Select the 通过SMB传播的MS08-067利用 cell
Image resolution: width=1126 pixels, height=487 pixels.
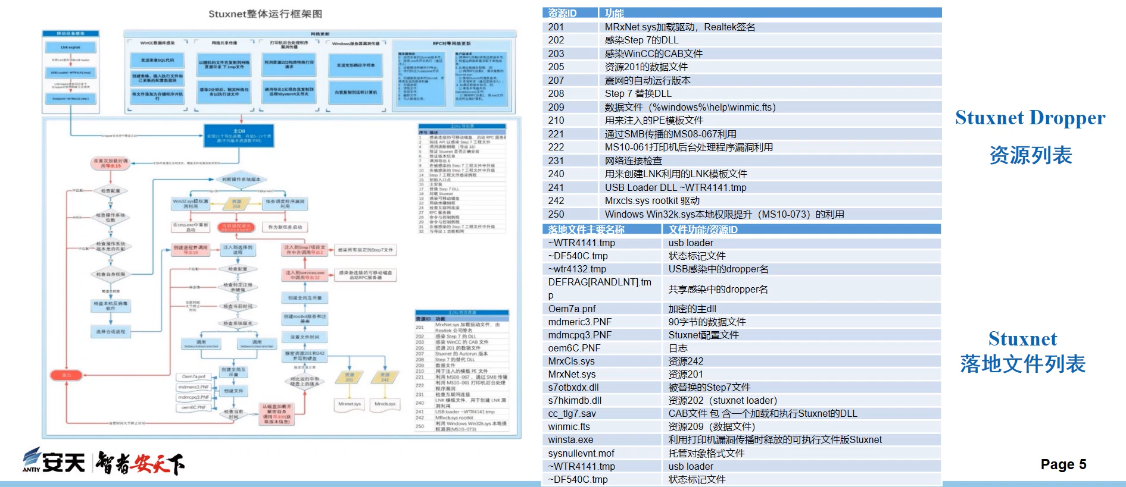(771, 134)
